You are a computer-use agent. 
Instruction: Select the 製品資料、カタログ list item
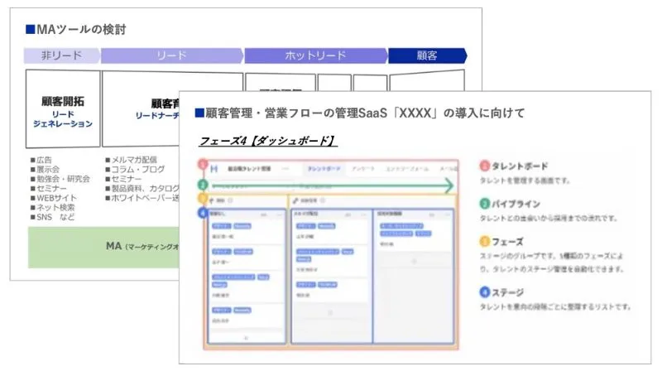142,188
